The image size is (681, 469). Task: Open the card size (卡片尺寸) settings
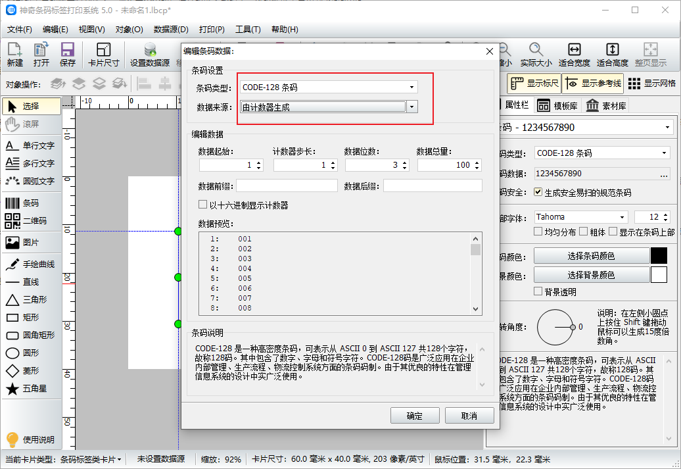click(x=103, y=55)
